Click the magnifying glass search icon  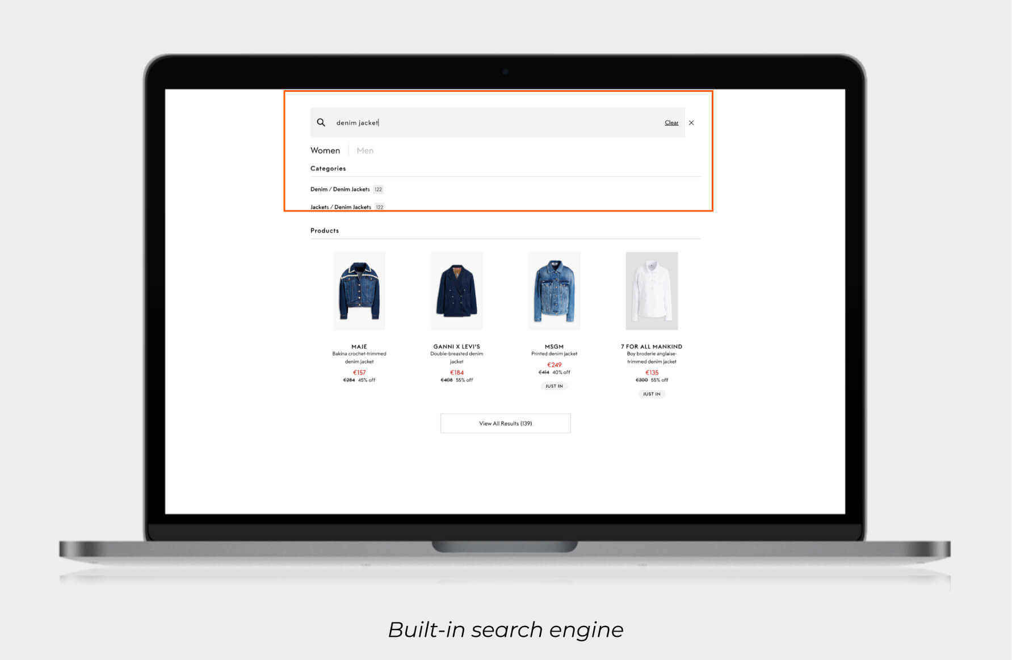click(321, 122)
